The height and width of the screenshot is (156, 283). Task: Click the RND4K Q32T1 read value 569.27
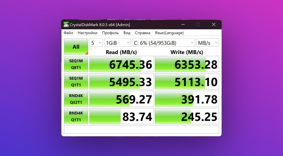click(121, 99)
